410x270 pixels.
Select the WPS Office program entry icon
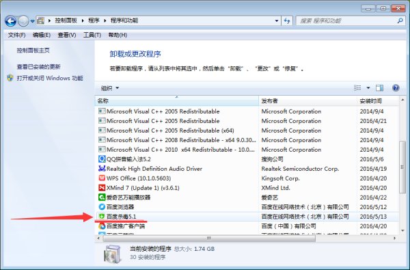102,178
